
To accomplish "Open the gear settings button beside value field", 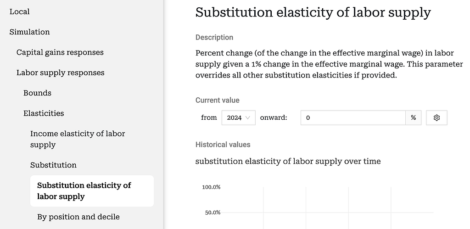I will (436, 118).
